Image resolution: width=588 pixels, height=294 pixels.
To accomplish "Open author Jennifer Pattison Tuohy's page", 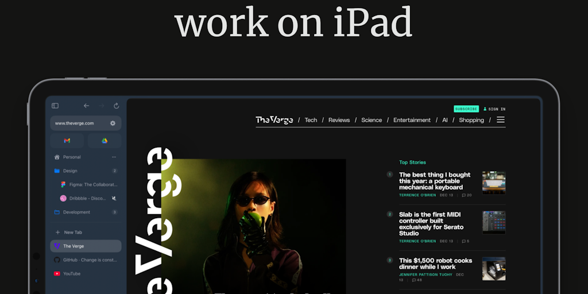I will 426,274.
